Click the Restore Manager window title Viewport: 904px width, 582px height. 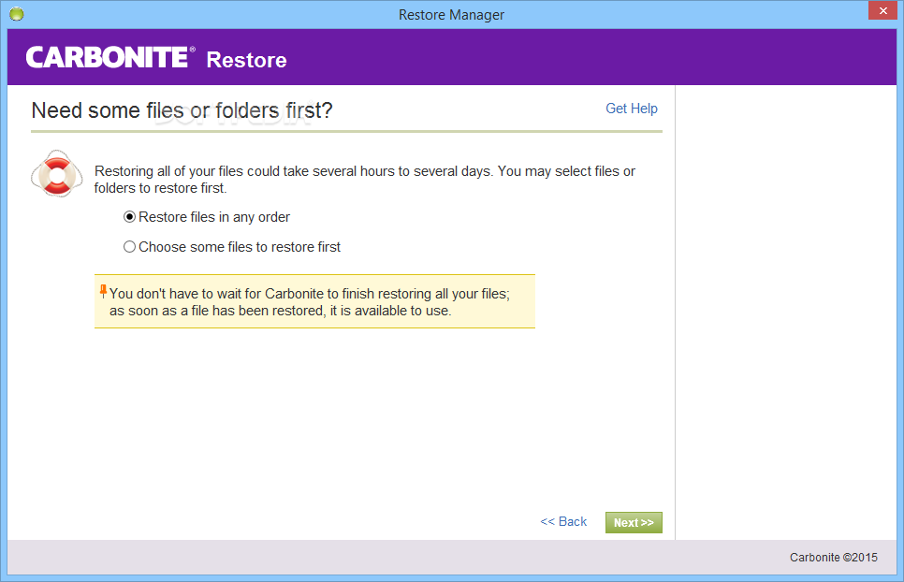point(451,15)
